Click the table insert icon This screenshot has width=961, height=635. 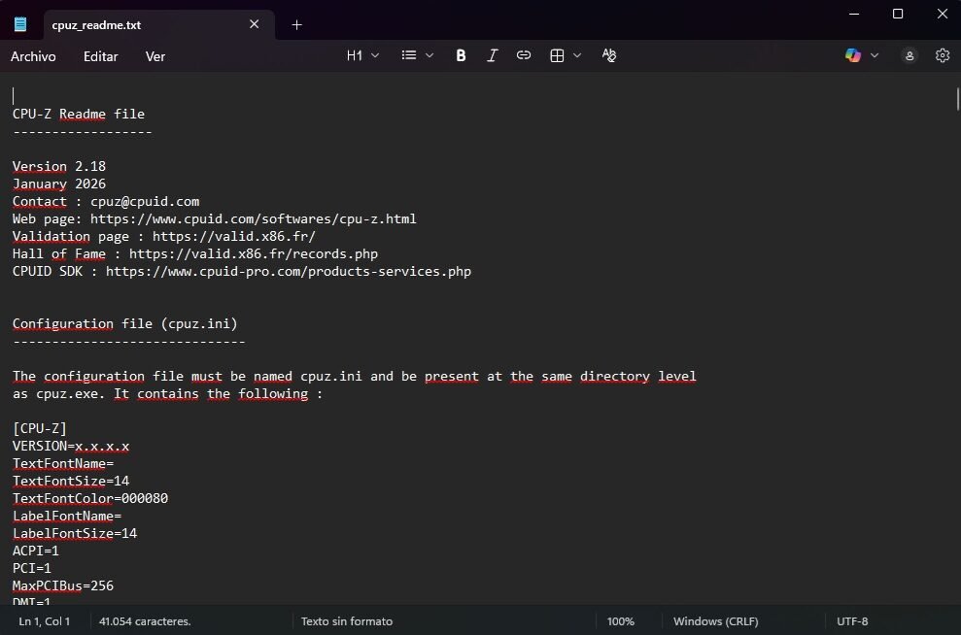pyautogui.click(x=557, y=56)
